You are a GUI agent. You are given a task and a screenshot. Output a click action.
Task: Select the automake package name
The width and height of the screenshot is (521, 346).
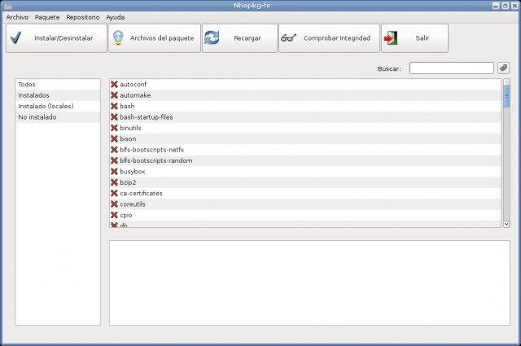pos(135,95)
